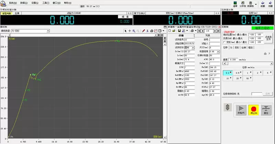
Task: Jump to first record
Action: coord(199,31)
